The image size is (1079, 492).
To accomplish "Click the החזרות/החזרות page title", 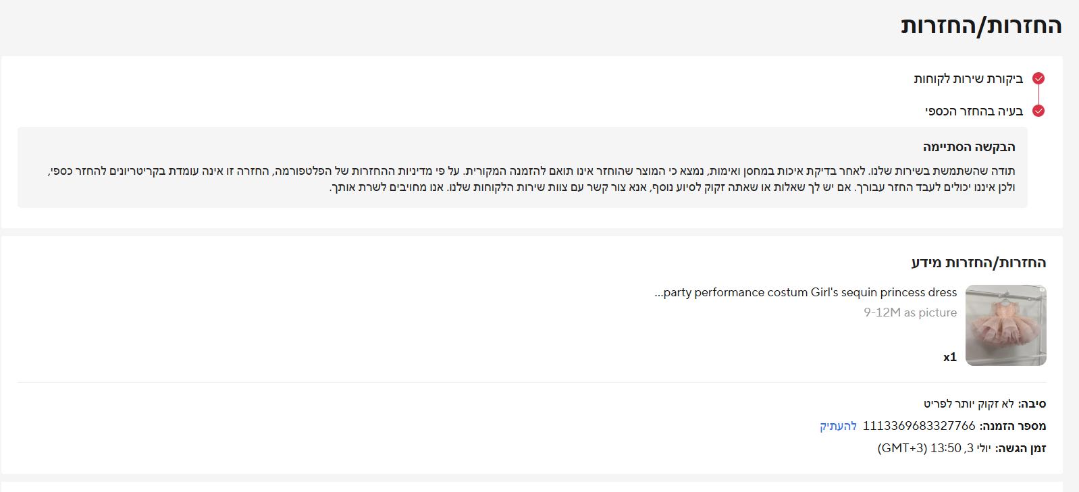I will (x=981, y=26).
